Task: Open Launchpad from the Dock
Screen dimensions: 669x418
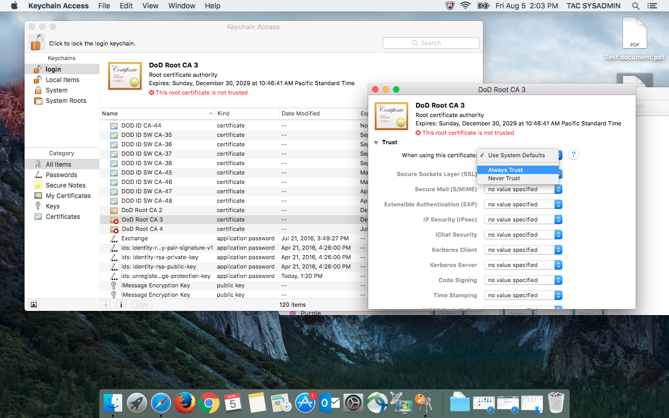Action: coord(137,403)
